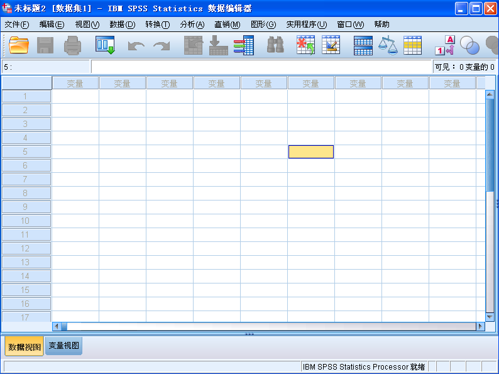Click the SPSS app icon in title bar
The image size is (499, 374).
coord(7,8)
